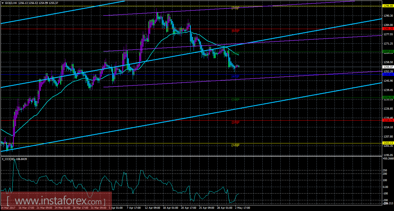Click the 1226.85 price axis value
394x211 pixels.
coord(388,109)
